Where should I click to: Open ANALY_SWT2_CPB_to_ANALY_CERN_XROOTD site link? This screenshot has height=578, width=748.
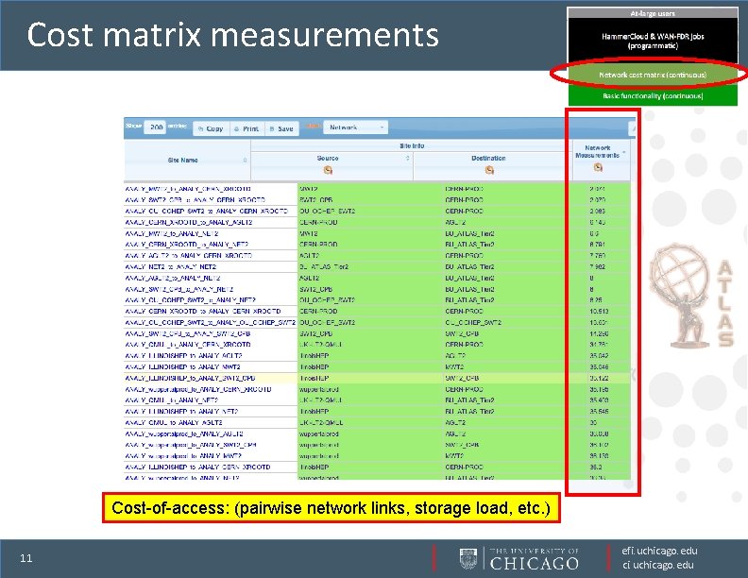click(195, 200)
